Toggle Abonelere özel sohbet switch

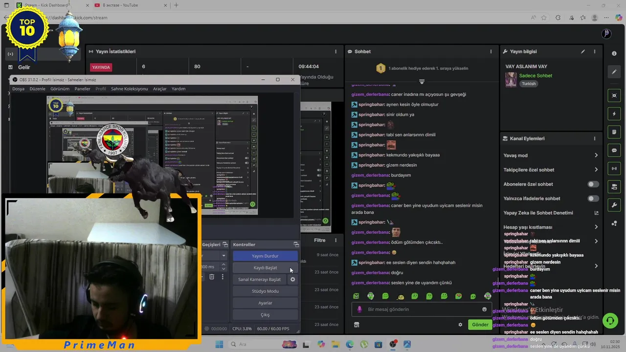point(593,184)
